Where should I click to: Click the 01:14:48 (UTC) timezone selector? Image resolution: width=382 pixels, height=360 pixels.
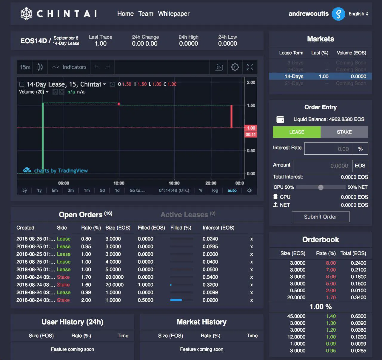(174, 190)
